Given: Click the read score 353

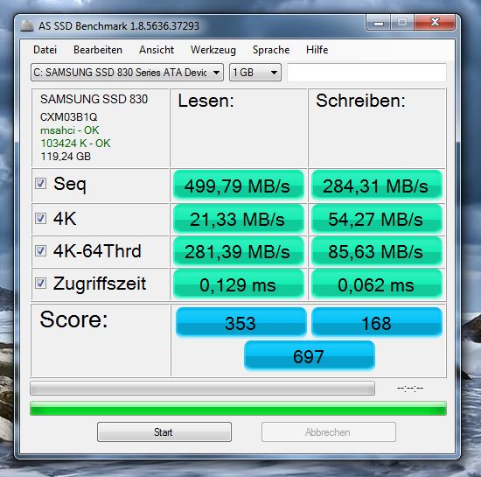Looking at the screenshot, I should (x=240, y=322).
